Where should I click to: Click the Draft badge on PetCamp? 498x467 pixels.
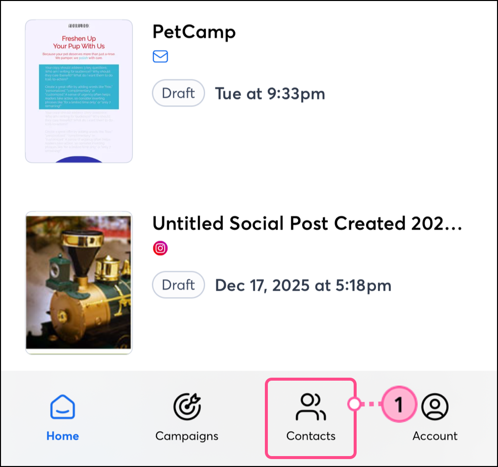point(178,93)
